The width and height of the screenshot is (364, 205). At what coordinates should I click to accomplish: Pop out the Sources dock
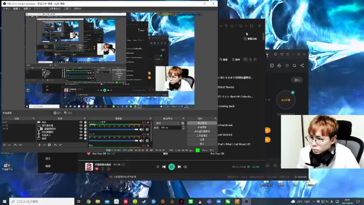click(x=85, y=118)
